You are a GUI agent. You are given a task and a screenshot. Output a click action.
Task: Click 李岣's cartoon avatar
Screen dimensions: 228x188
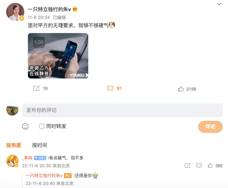[12, 161]
